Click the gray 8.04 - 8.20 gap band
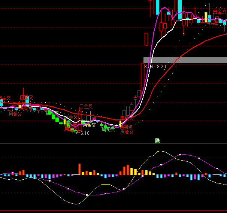Screen dimensions: 227x213 (185, 60)
